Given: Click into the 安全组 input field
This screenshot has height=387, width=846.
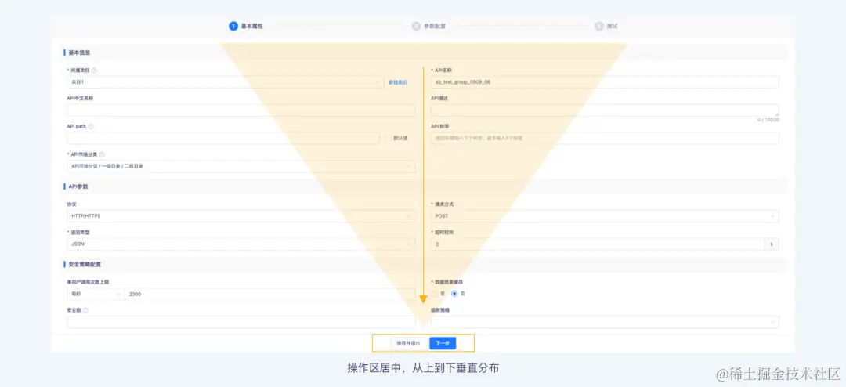Looking at the screenshot, I should click(x=241, y=322).
